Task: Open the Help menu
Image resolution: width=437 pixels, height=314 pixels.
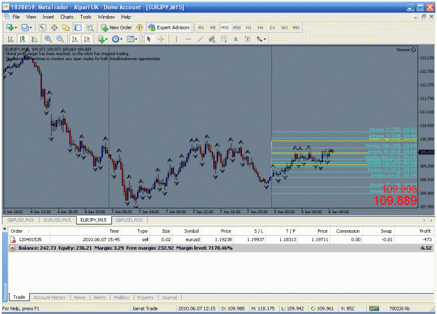Action: point(126,17)
